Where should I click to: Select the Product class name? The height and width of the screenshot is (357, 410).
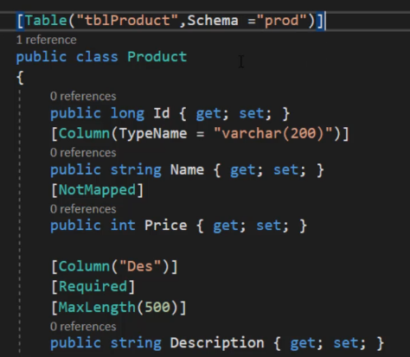[157, 56]
